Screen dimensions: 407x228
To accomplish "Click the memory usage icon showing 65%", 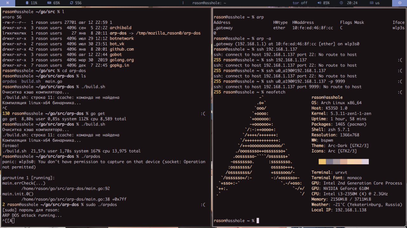I will pyautogui.click(x=49, y=3).
